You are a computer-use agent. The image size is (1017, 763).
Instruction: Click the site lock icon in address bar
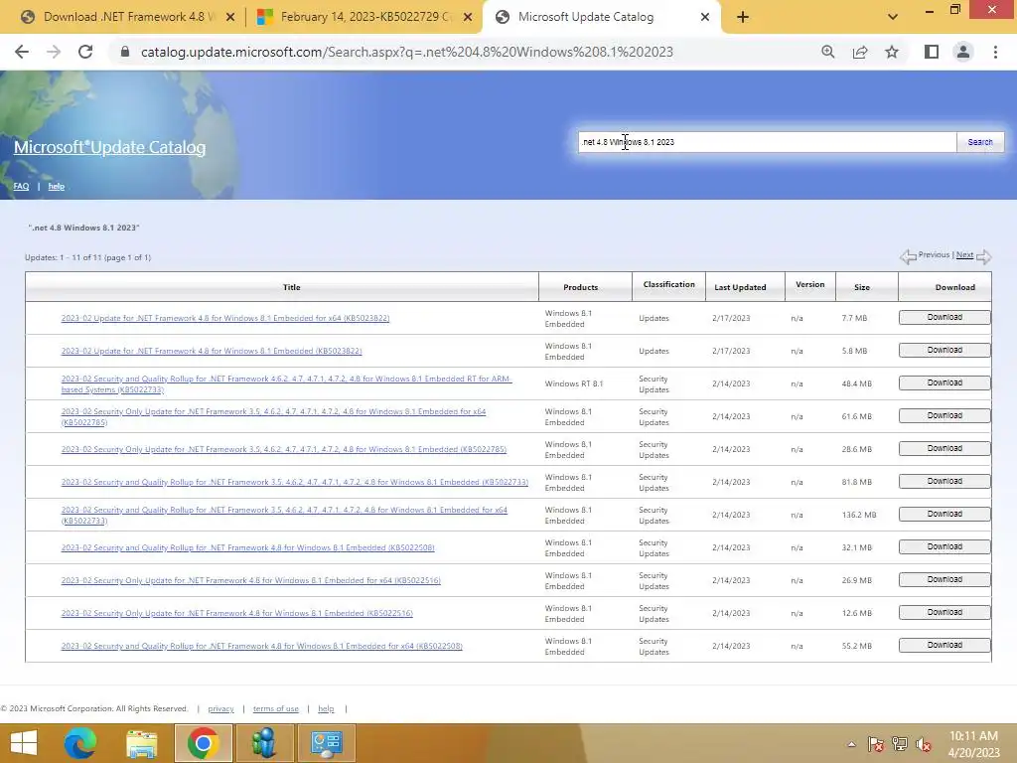[x=125, y=52]
